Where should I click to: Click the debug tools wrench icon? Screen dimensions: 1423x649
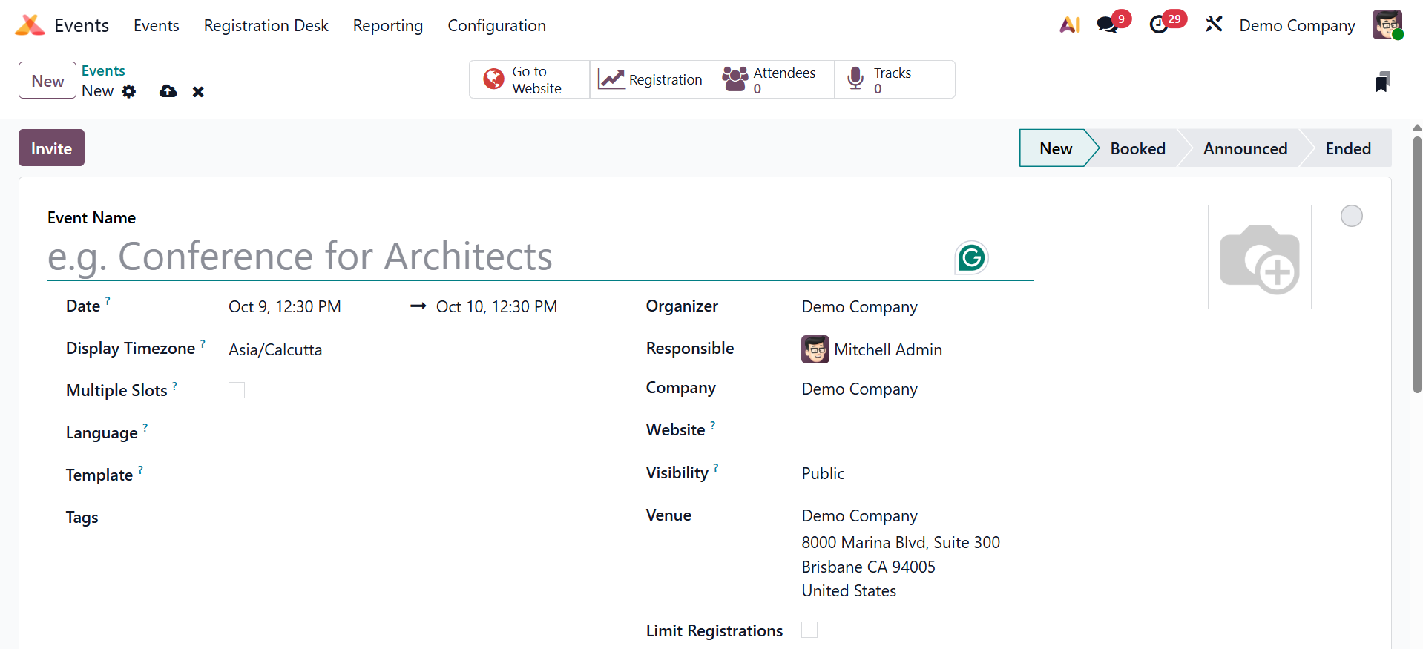point(1214,25)
